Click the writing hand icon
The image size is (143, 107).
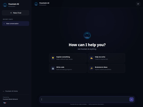tap(91, 58)
